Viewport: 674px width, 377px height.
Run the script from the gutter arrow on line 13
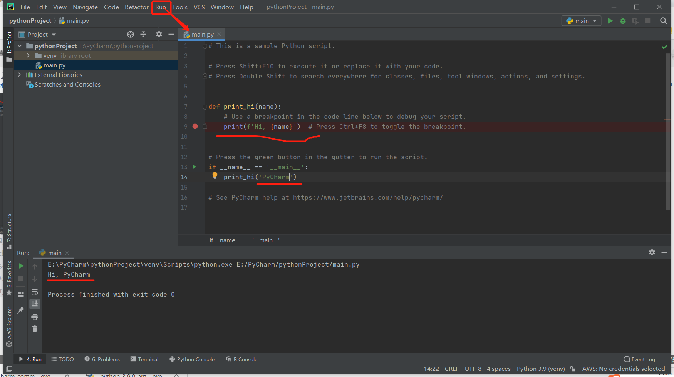pyautogui.click(x=194, y=167)
